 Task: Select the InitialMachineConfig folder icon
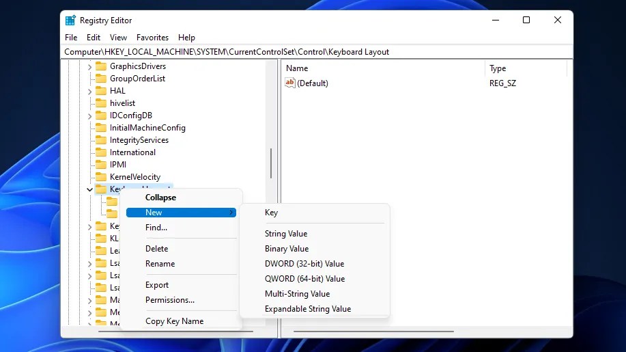pos(101,128)
